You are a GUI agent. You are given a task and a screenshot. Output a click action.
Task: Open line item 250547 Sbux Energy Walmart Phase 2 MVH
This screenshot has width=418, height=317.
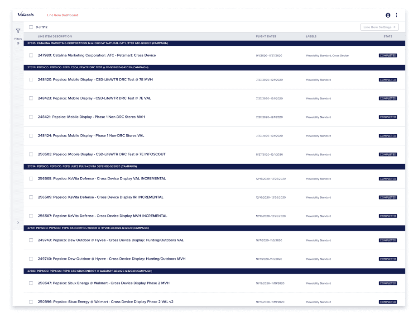pos(104,283)
